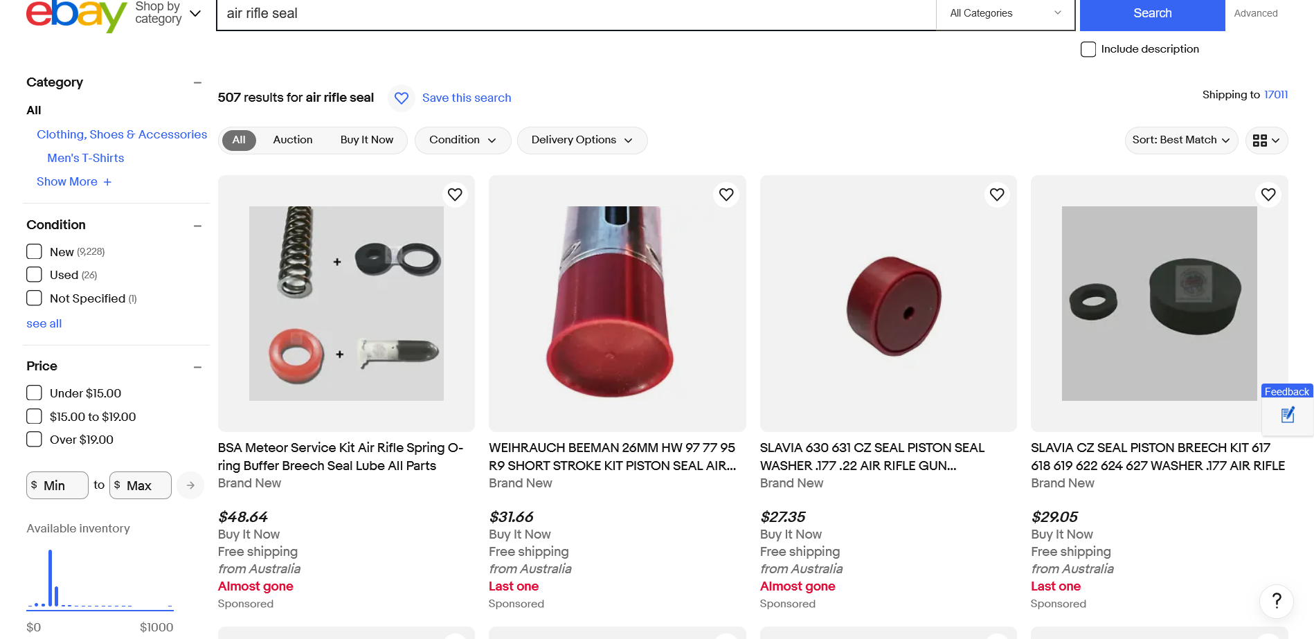Select the Under $15.00 price filter
1314x639 pixels.
(34, 393)
